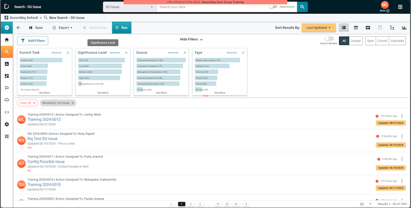Screen dimensions: 411x208
Task: Open the Export dropdown
Action: (62, 28)
